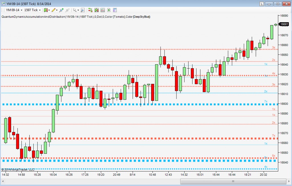The height and width of the screenshot is (186, 292).
Task: Pick the pencil drawing tool icon
Action: pyautogui.click(x=54, y=10)
